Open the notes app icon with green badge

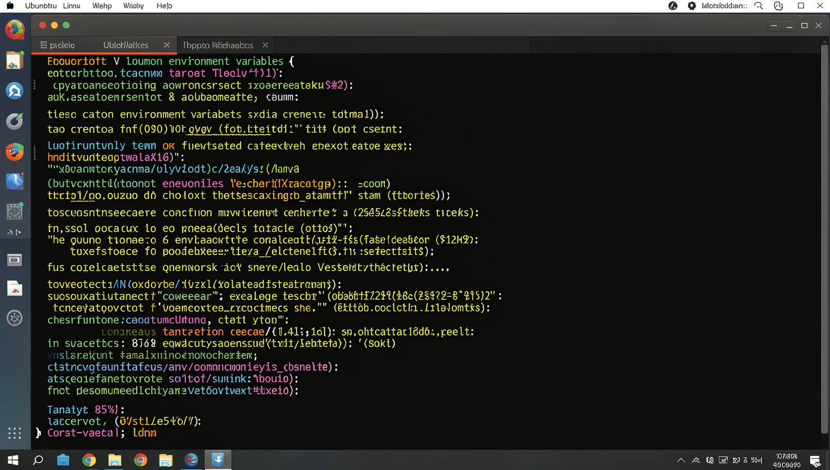click(15, 60)
